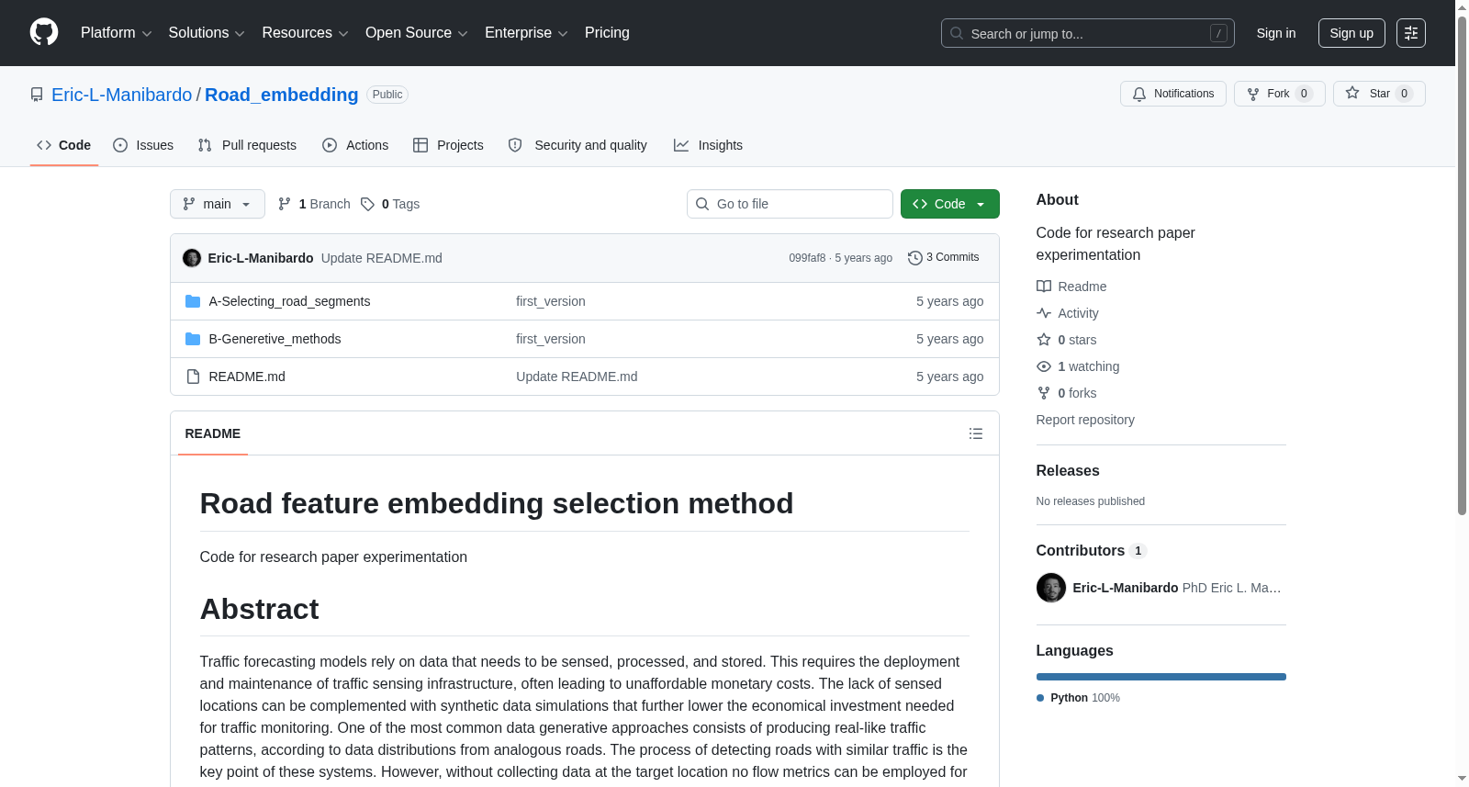Open the 3 Commits history

(944, 257)
